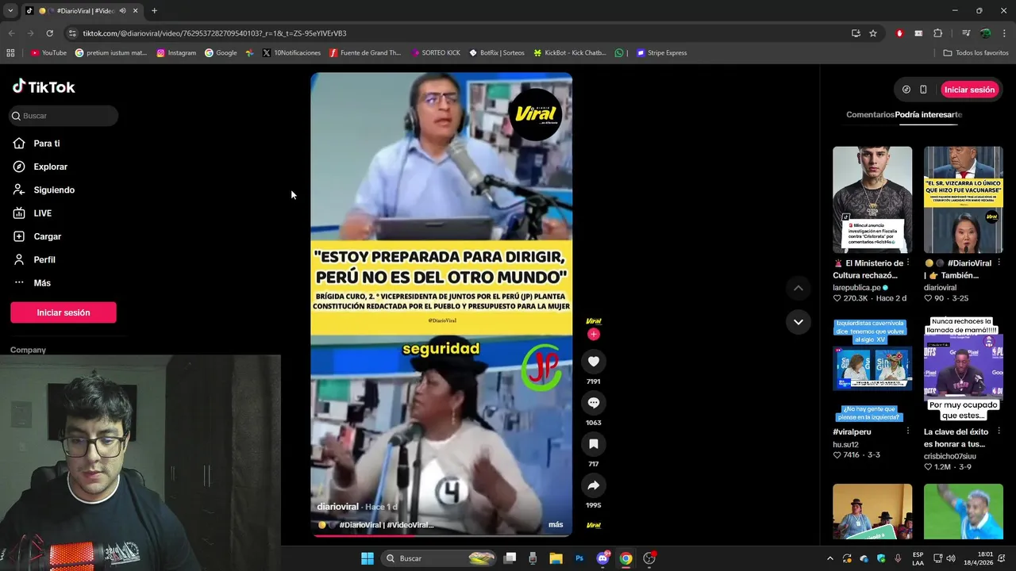
Task: Open the Extensions puzzle icon
Action: pyautogui.click(x=938, y=33)
